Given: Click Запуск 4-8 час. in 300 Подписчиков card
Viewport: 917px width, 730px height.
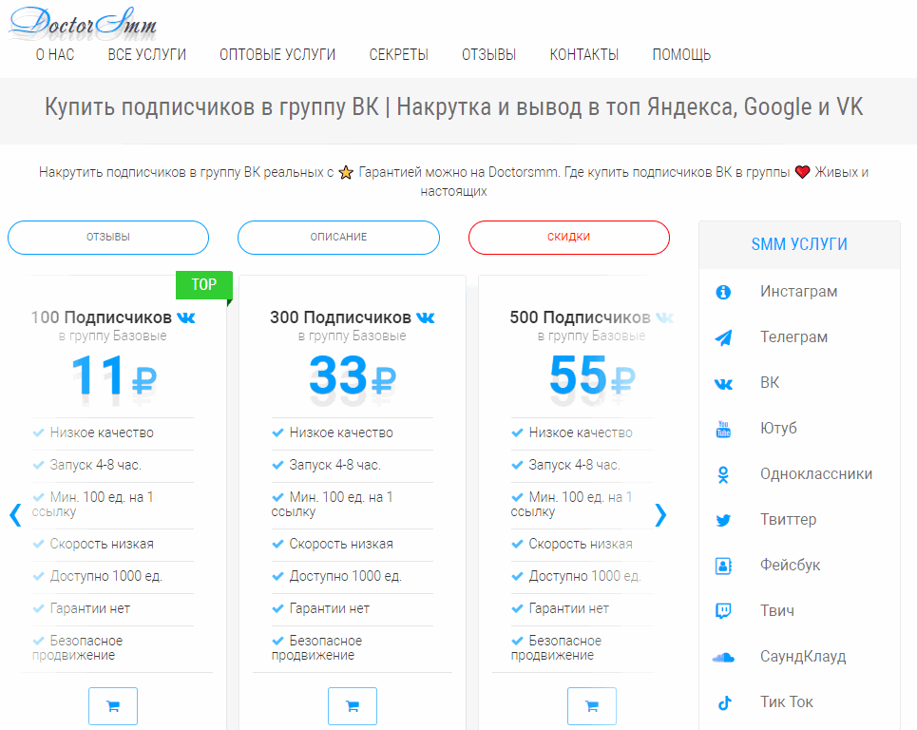Looking at the screenshot, I should pyautogui.click(x=335, y=465).
